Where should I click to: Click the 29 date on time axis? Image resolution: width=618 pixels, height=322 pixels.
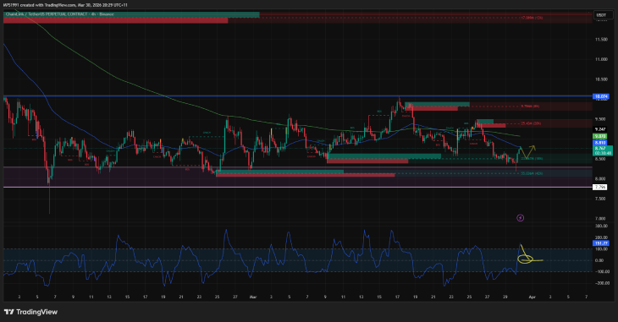(505, 297)
